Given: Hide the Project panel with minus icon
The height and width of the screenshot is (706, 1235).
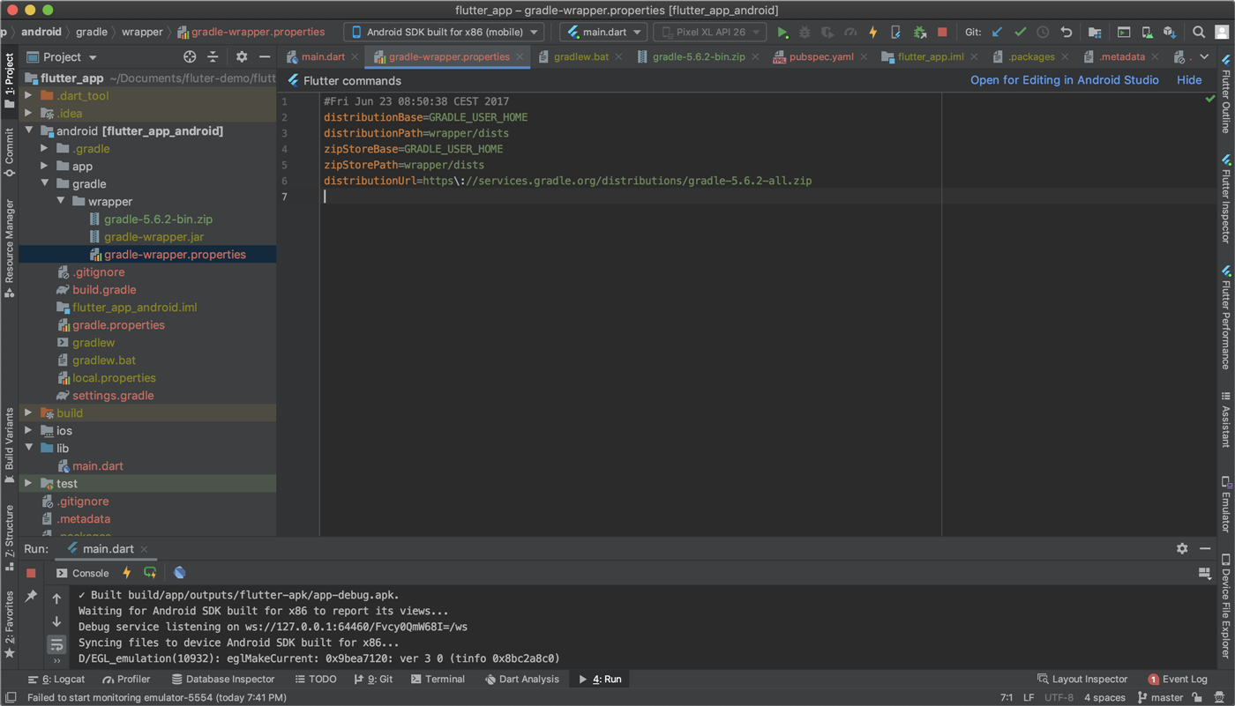Looking at the screenshot, I should [265, 57].
